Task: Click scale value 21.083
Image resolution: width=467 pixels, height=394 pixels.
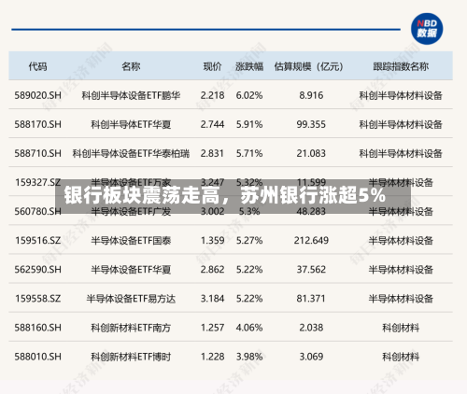Action: [311, 153]
